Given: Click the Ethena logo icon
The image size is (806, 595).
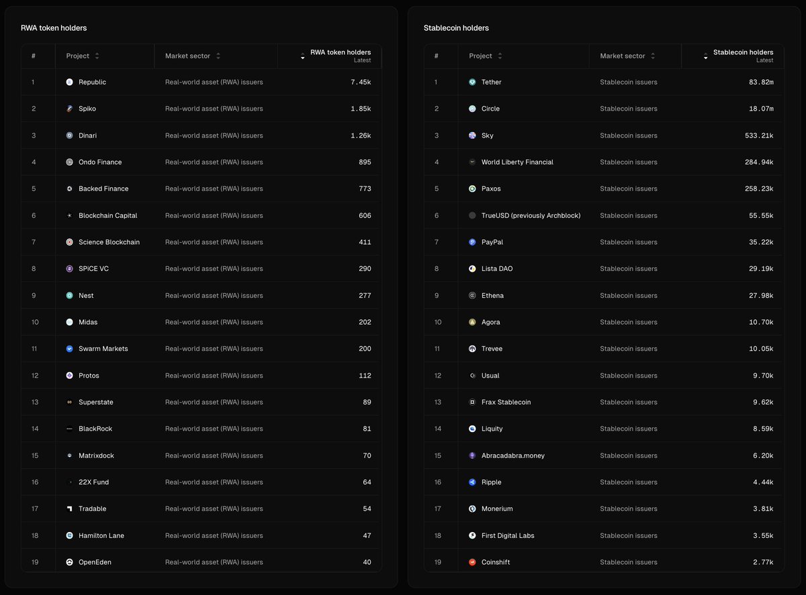Looking at the screenshot, I should pos(472,296).
